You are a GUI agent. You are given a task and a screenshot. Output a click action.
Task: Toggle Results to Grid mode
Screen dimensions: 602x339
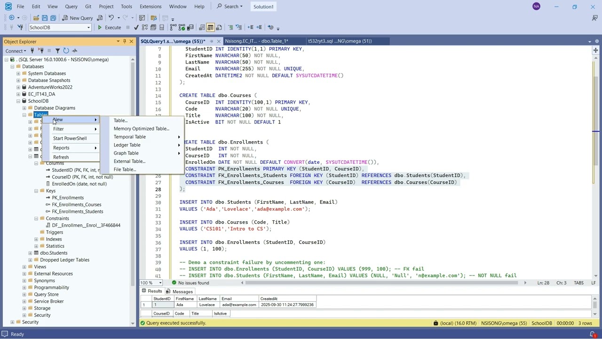(x=210, y=27)
